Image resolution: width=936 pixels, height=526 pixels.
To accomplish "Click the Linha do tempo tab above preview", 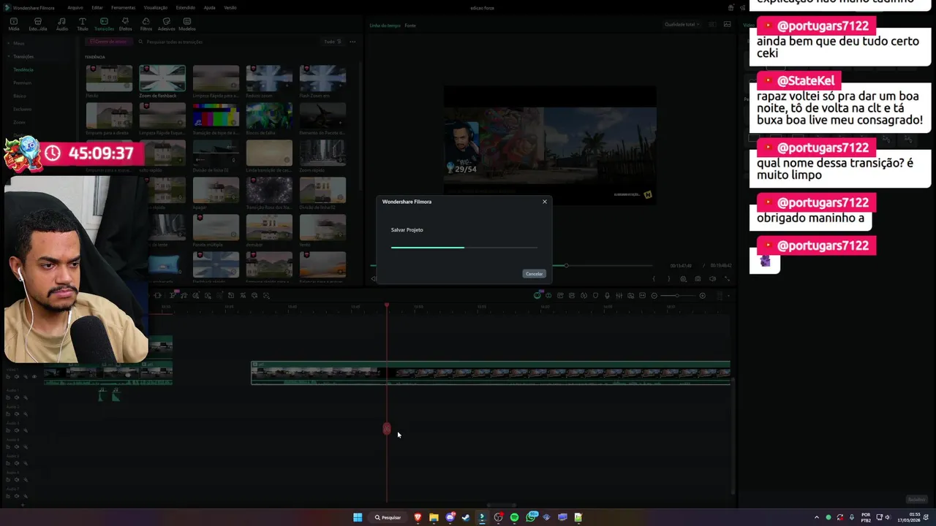I will pyautogui.click(x=385, y=26).
